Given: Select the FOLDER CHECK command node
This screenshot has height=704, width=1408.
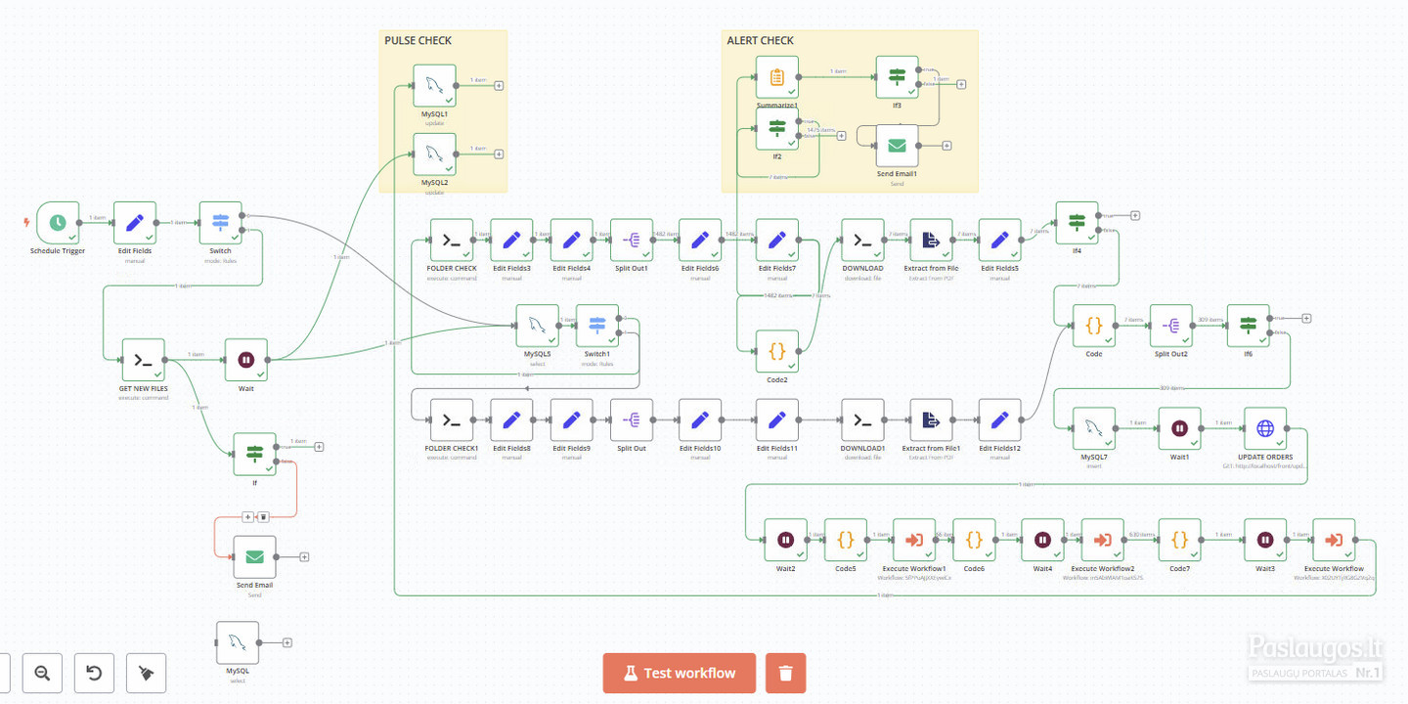Looking at the screenshot, I should (452, 241).
